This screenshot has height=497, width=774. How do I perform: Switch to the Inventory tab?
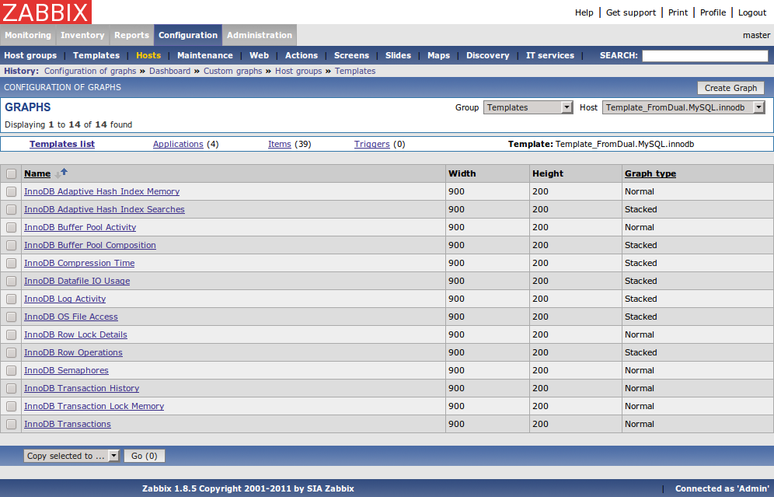coord(82,35)
